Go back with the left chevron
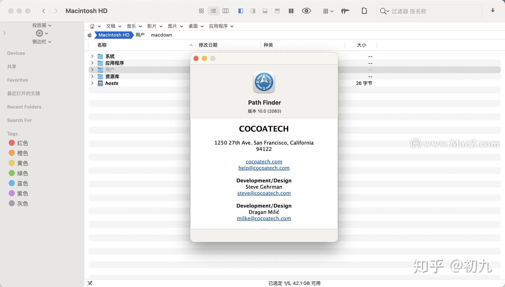The image size is (505, 287). pyautogui.click(x=43, y=11)
